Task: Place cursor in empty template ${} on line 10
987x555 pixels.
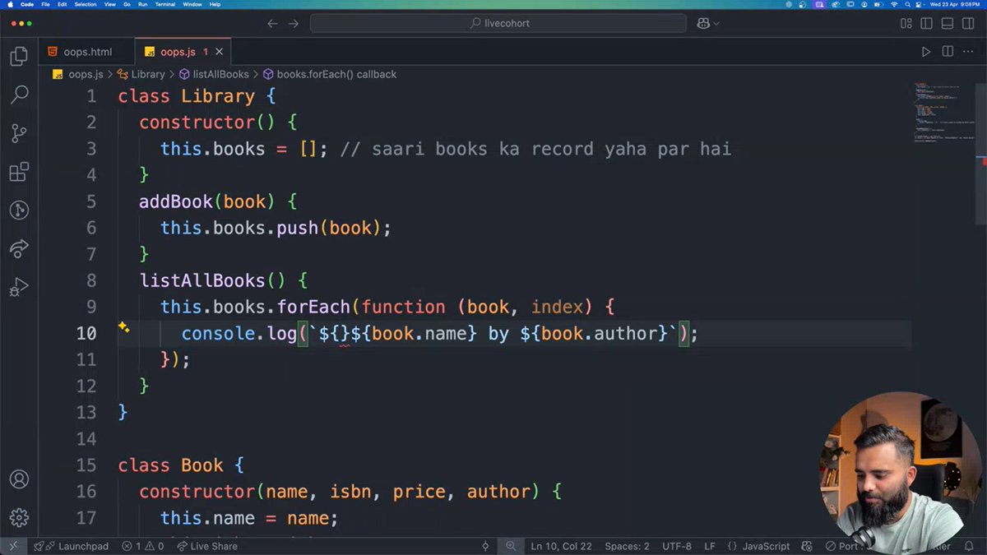Action: tap(340, 333)
